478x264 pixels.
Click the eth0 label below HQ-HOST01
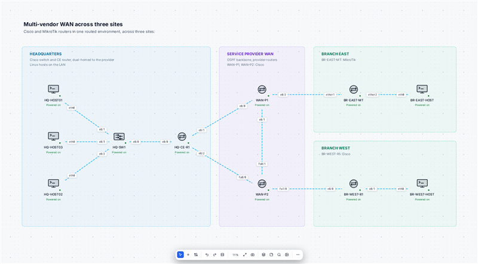coord(72,108)
